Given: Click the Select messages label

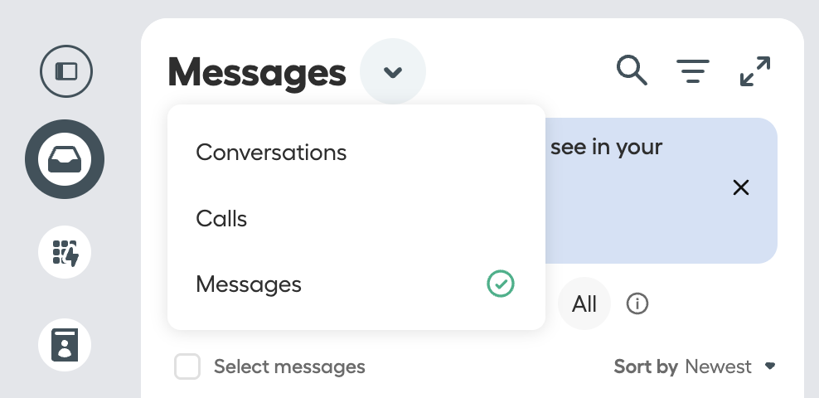Looking at the screenshot, I should [289, 366].
